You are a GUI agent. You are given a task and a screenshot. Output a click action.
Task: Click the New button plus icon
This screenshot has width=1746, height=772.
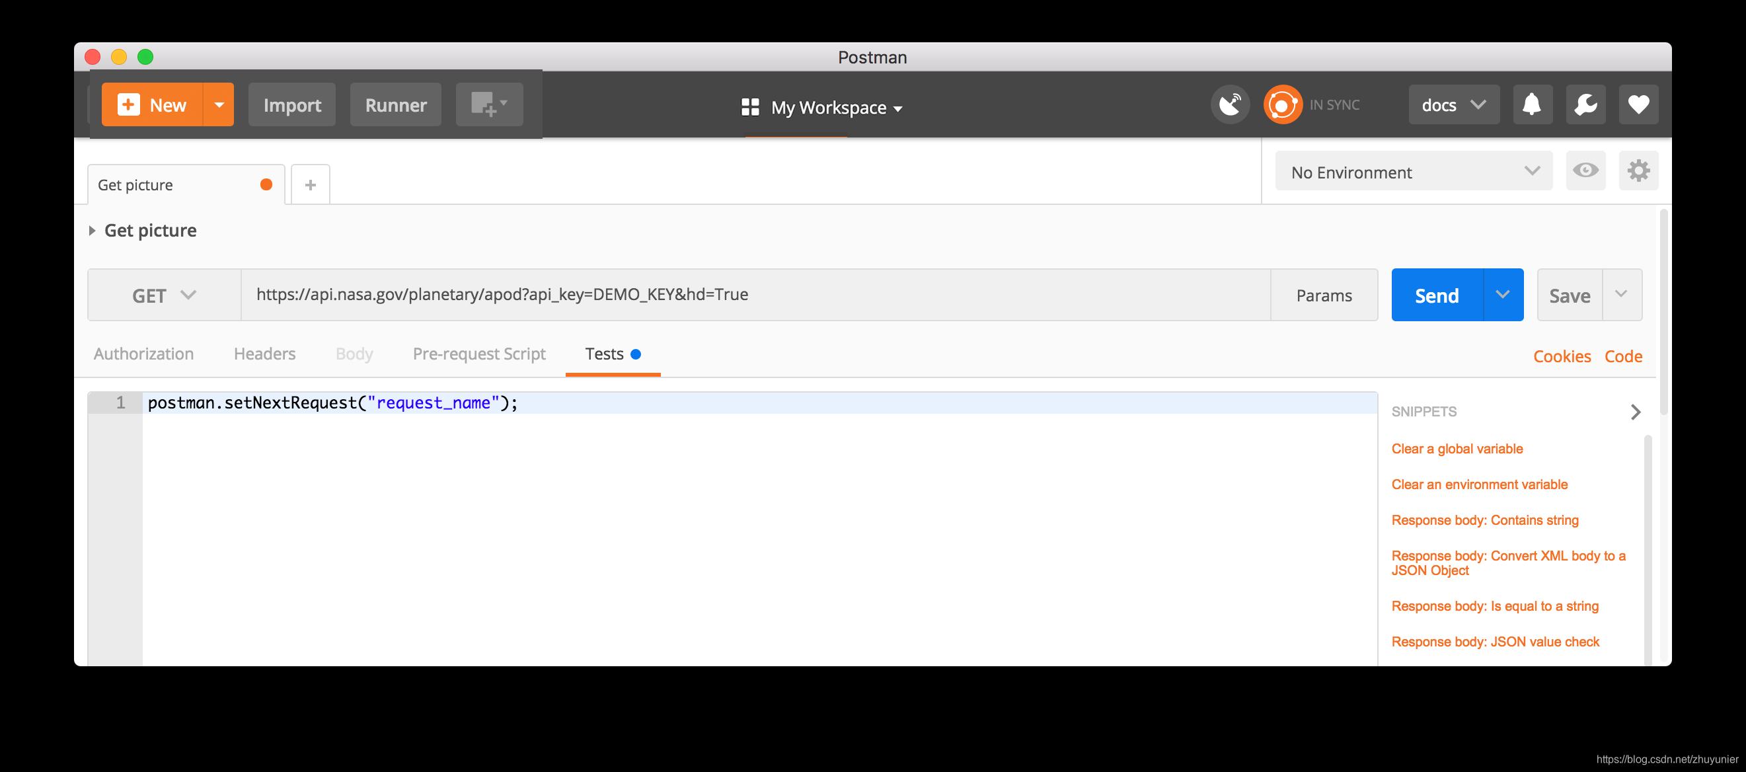[128, 104]
